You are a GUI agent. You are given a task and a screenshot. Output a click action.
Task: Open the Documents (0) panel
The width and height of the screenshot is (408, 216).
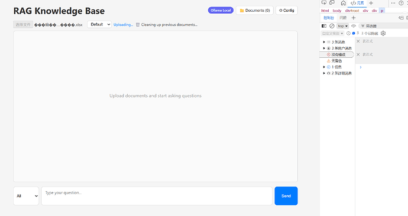[255, 11]
